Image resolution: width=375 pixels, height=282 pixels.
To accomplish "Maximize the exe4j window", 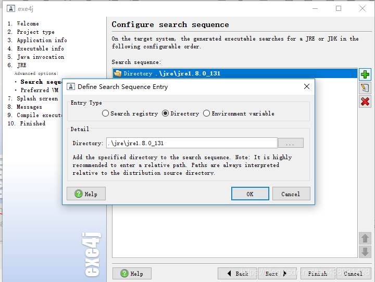I will point(339,9).
